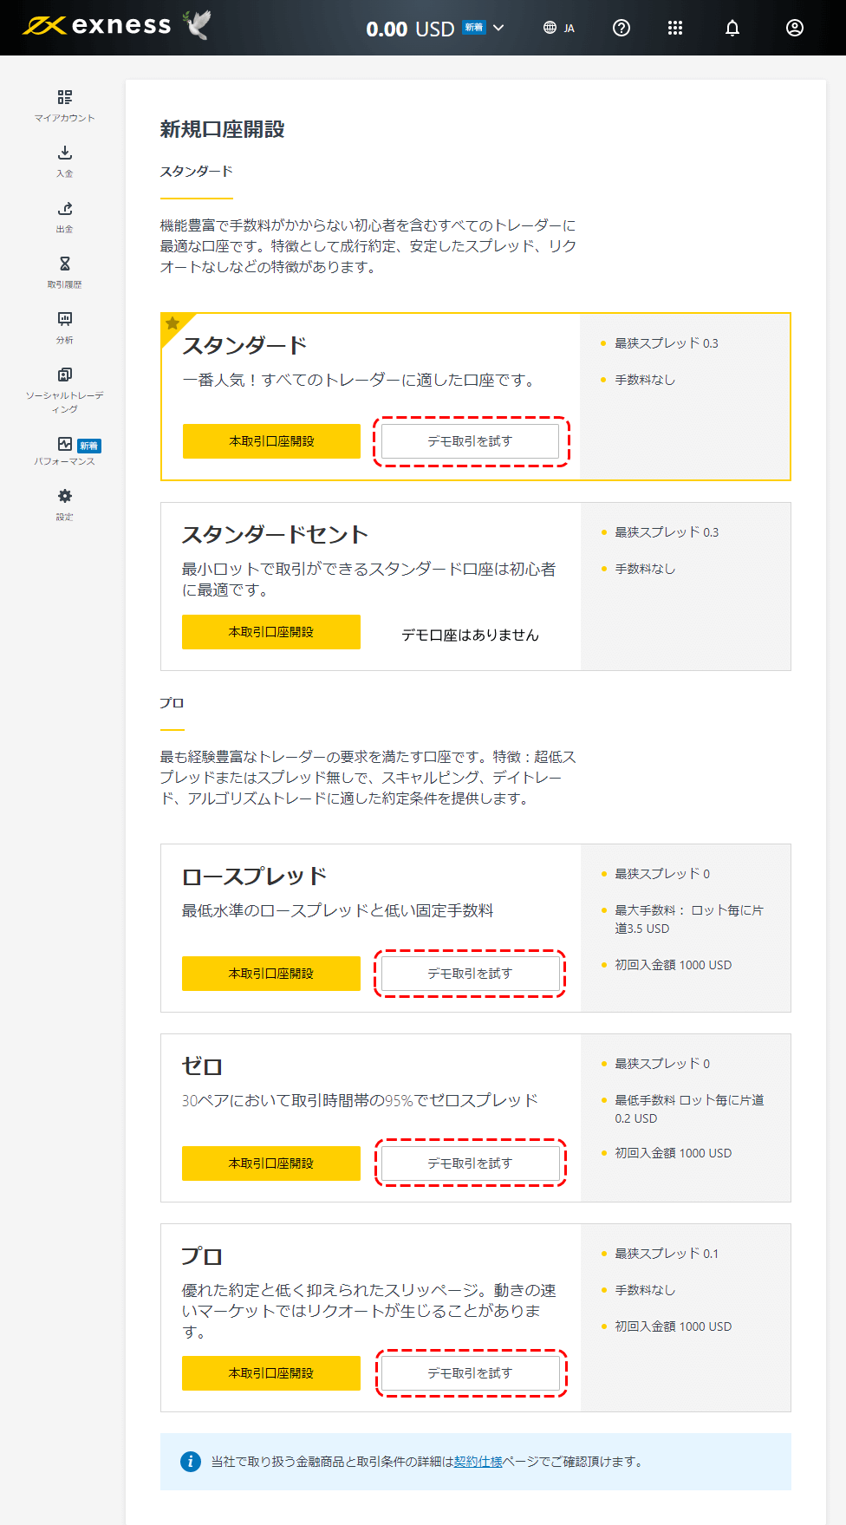Click the デモ口座はありません text
This screenshot has height=1525, width=846.
[471, 635]
